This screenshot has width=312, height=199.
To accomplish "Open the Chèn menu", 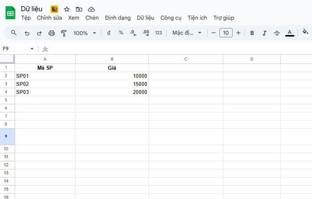I will [x=92, y=18].
